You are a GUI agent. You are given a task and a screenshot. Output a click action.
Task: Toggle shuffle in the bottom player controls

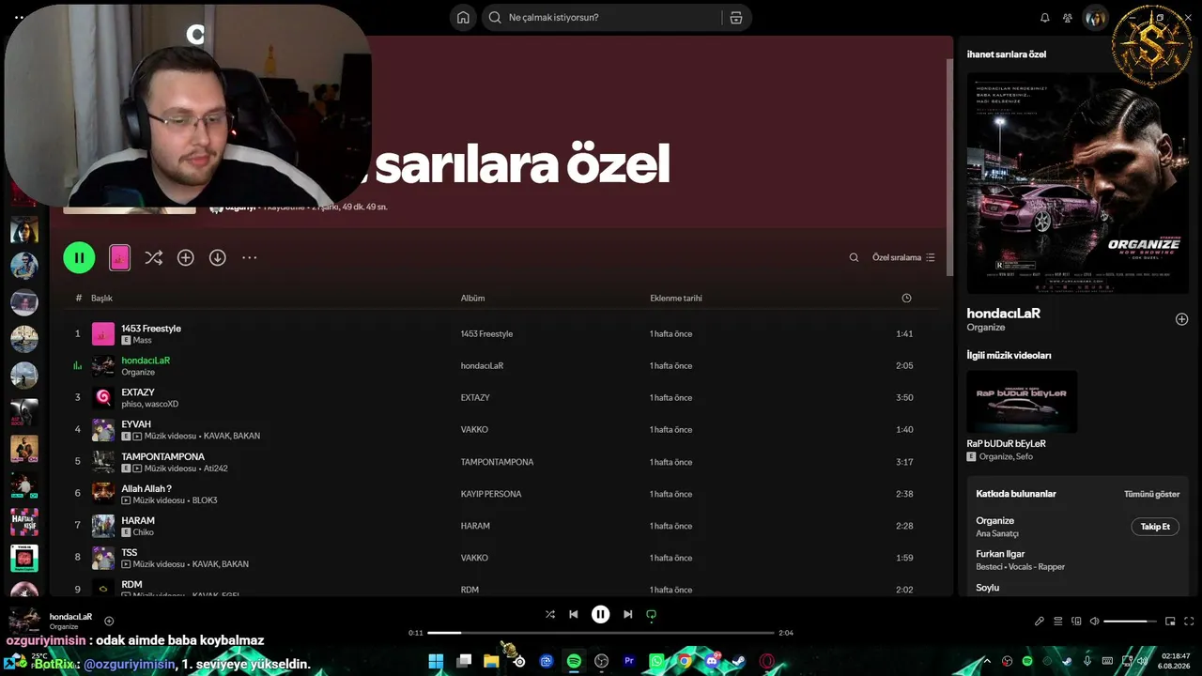point(550,614)
